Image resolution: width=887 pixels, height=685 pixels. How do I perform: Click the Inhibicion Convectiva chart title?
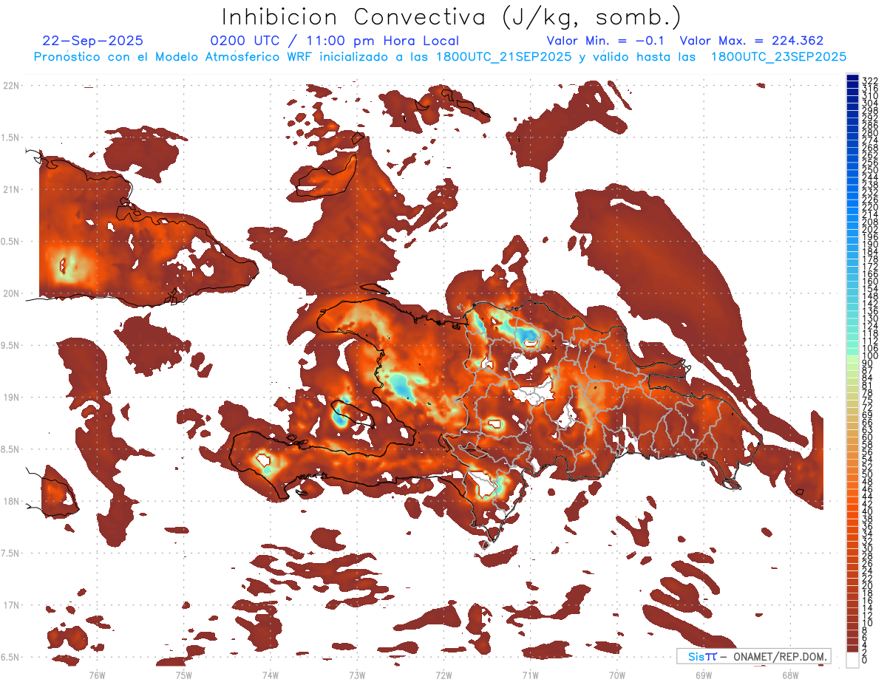[x=451, y=16]
